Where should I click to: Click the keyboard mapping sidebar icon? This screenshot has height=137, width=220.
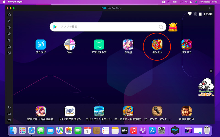tap(9, 15)
